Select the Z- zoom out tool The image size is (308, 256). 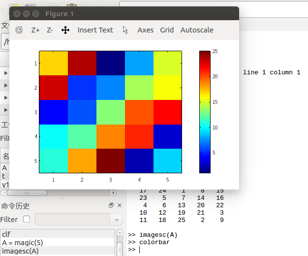pyautogui.click(x=50, y=30)
